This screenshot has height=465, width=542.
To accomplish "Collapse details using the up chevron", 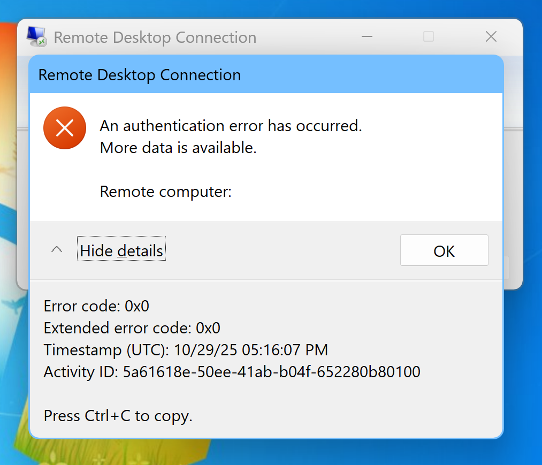I will coord(57,250).
